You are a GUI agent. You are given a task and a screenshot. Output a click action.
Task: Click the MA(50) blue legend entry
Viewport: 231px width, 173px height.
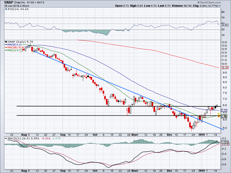click(x=15, y=44)
